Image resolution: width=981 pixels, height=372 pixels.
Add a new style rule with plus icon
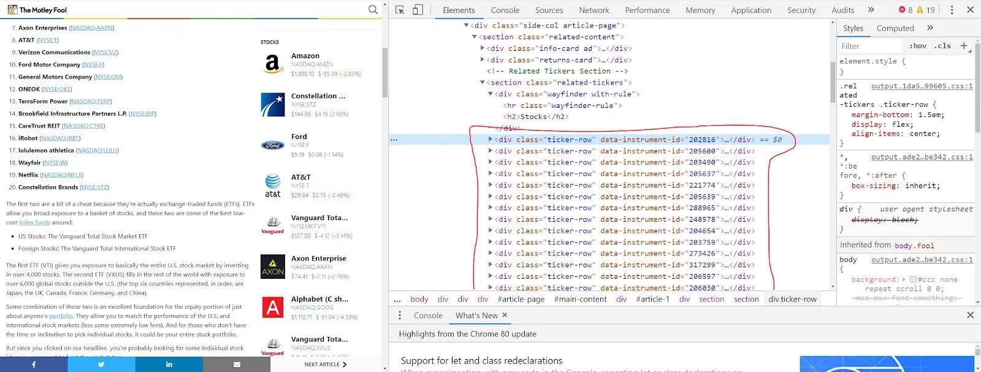963,46
